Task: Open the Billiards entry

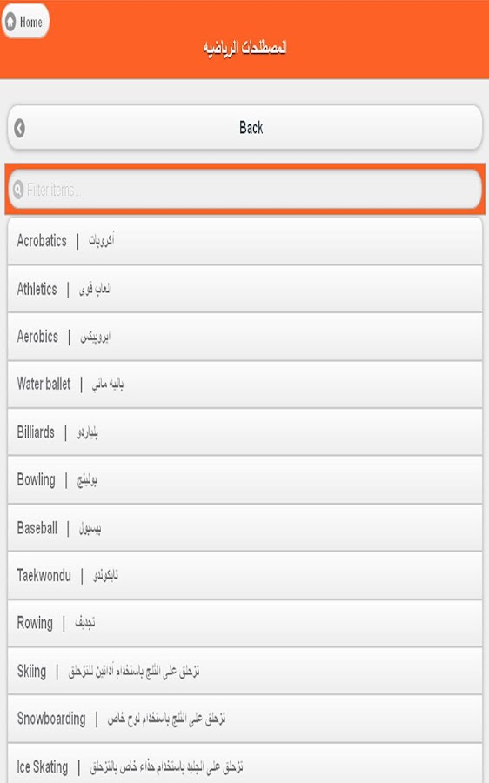Action: [x=244, y=432]
